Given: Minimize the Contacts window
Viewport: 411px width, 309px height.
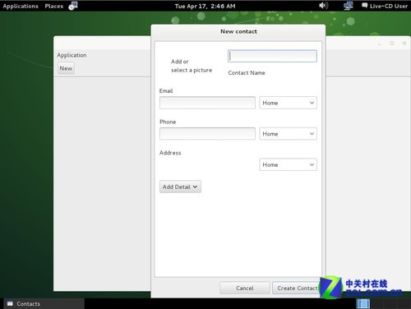Looking at the screenshot, I should 380,44.
